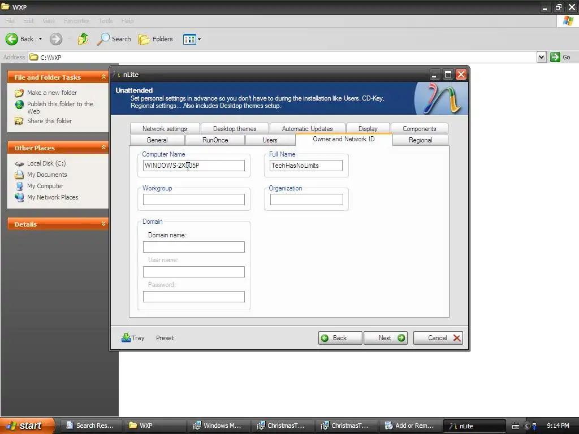The image size is (579, 434).
Task: Switch to the Regional tab
Action: point(421,140)
